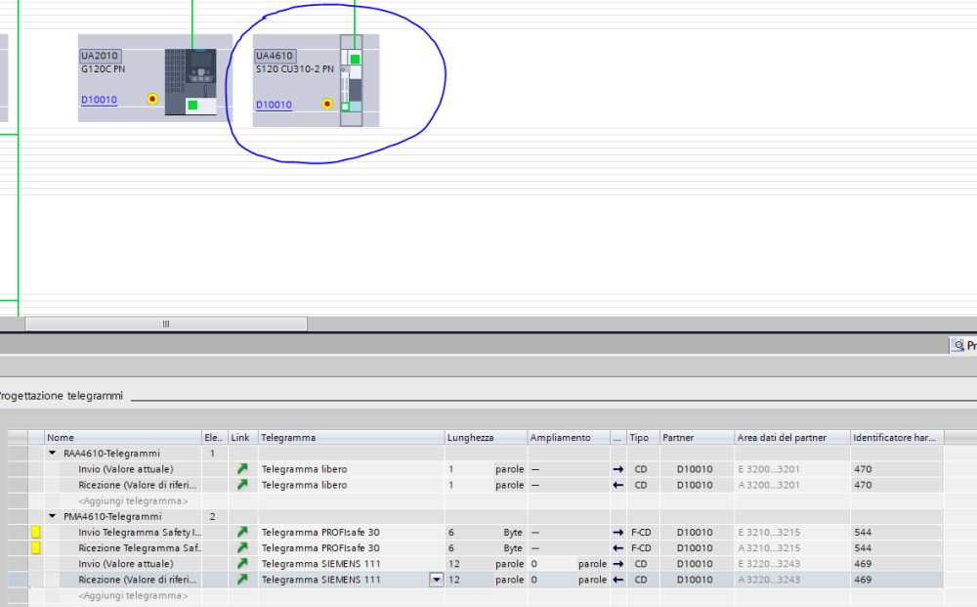Click the horizontal scrollbar thumb of network view
Image resolution: width=977 pixels, height=607 pixels.
tap(166, 324)
